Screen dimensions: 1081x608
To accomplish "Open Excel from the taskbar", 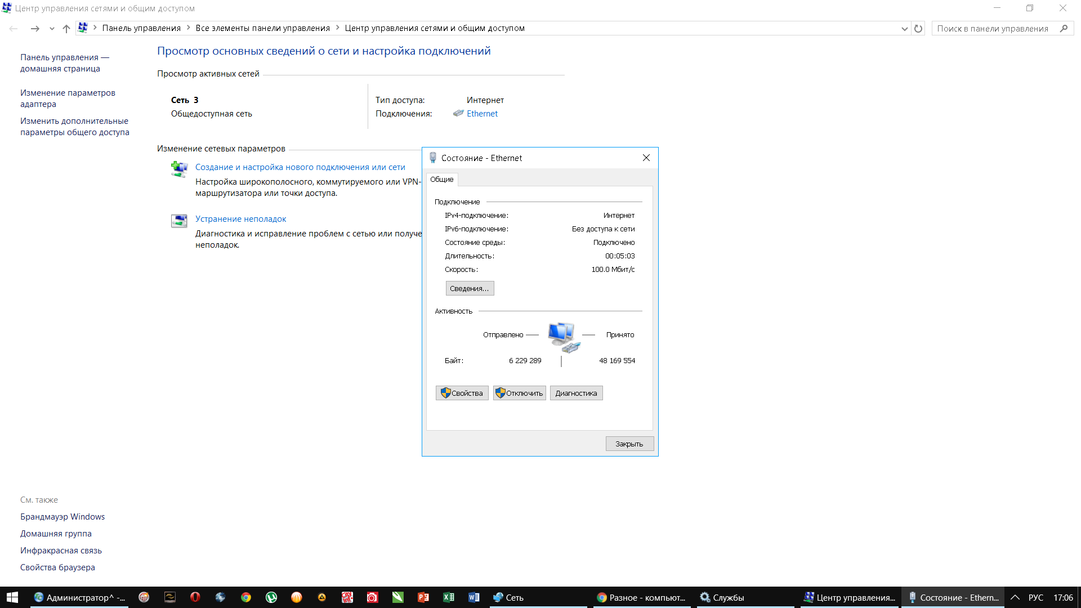I will pos(449,597).
